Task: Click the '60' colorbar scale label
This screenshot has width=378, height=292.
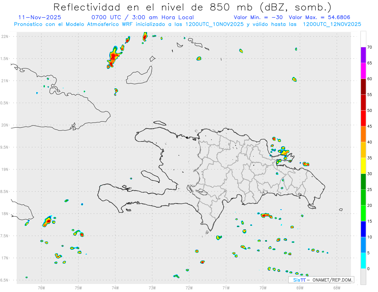Action: click(369, 79)
